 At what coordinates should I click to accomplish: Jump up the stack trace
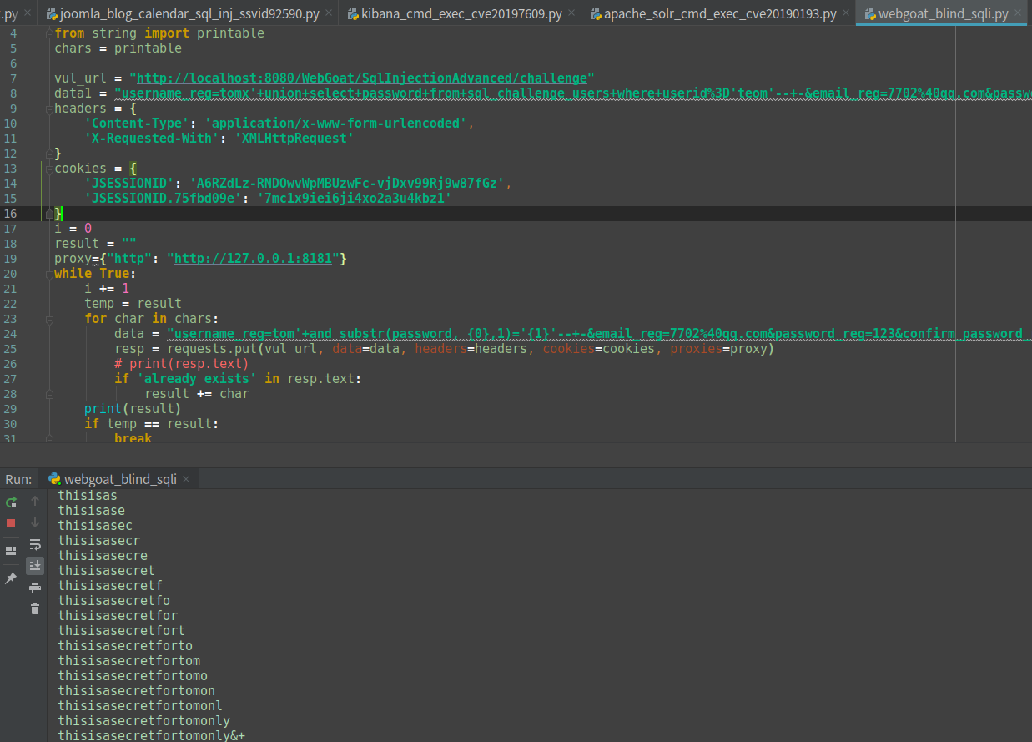point(35,501)
